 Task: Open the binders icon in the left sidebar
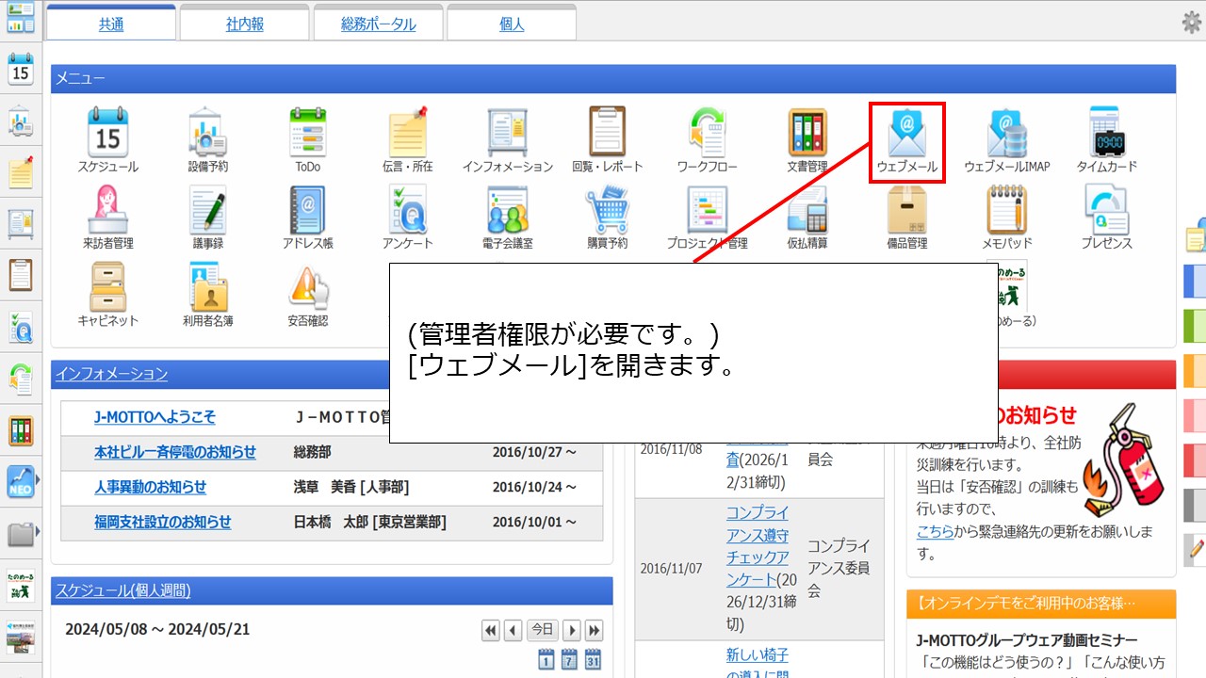21,431
